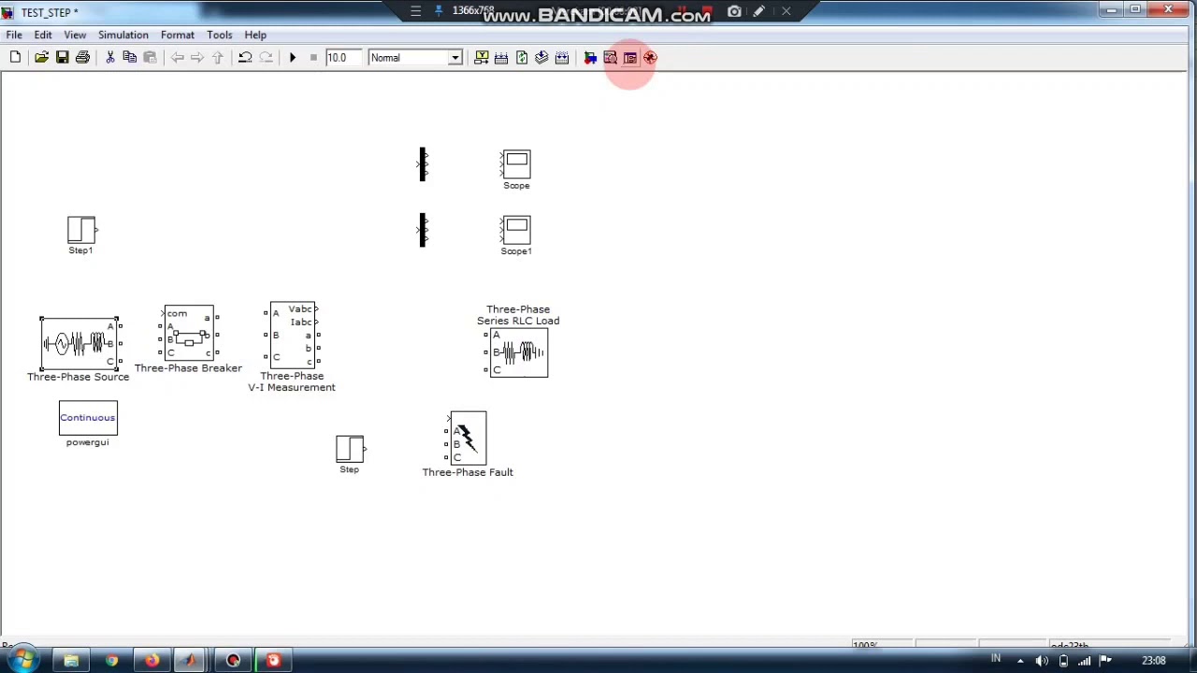Save the model with the floppy icon
Viewport: 1197px width, 673px height.
(x=62, y=58)
